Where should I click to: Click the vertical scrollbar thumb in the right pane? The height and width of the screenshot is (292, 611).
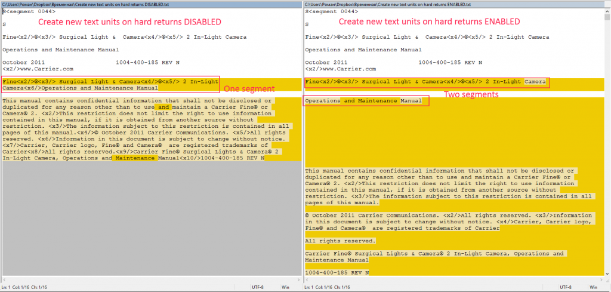(607, 17)
